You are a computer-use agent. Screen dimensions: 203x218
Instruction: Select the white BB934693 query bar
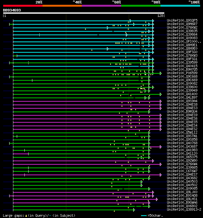click(84, 13)
